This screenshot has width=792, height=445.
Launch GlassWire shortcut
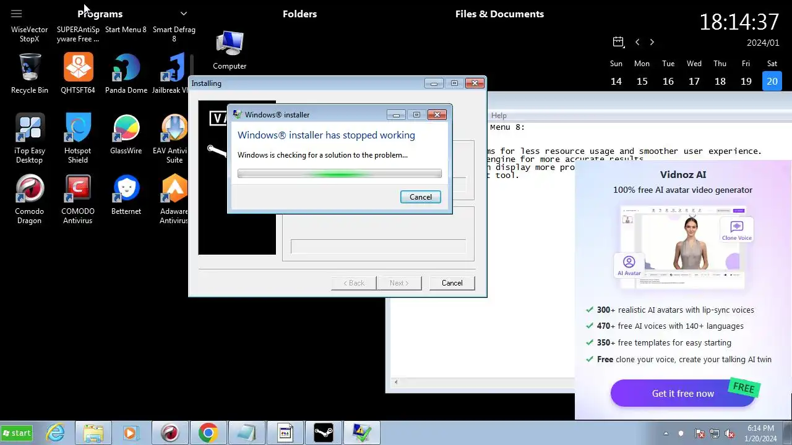pos(126,134)
